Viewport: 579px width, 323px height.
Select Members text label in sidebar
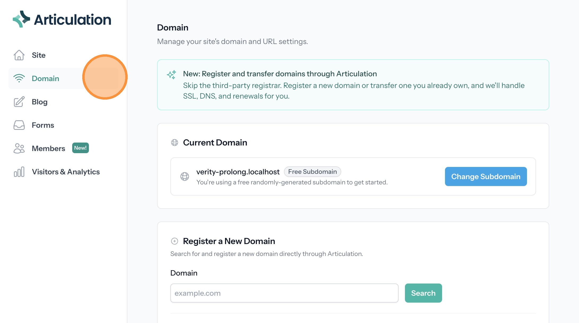pos(48,148)
